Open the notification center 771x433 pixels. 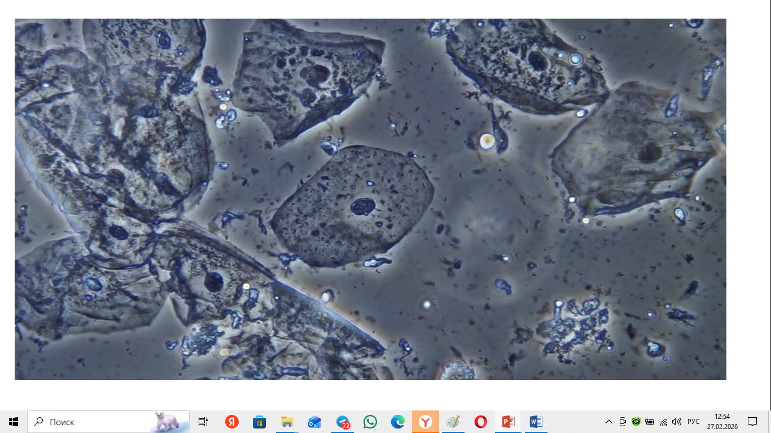pos(752,422)
